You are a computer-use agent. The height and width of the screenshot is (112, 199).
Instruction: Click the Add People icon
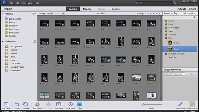[38, 104]
